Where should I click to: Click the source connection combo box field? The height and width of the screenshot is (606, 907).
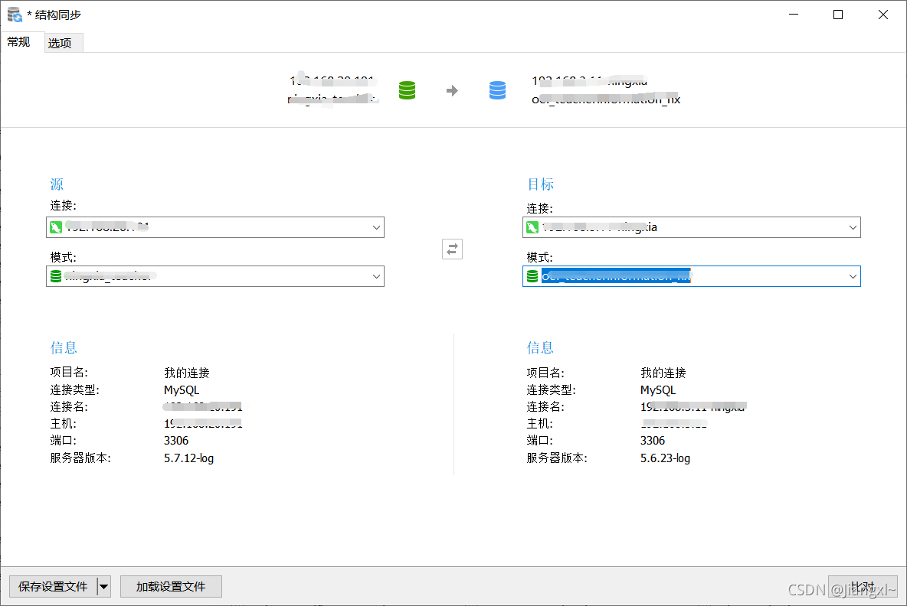point(215,227)
